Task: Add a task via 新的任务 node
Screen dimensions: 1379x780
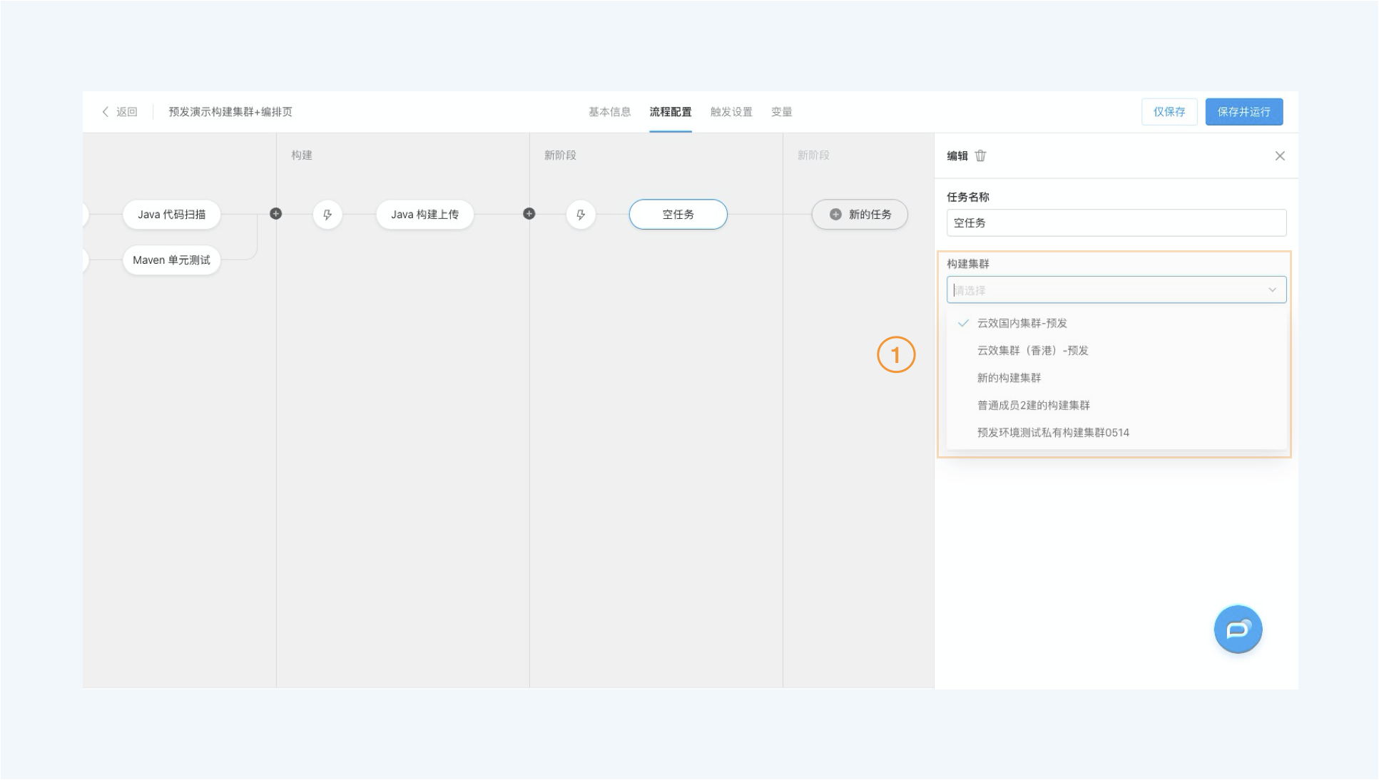Action: point(860,215)
